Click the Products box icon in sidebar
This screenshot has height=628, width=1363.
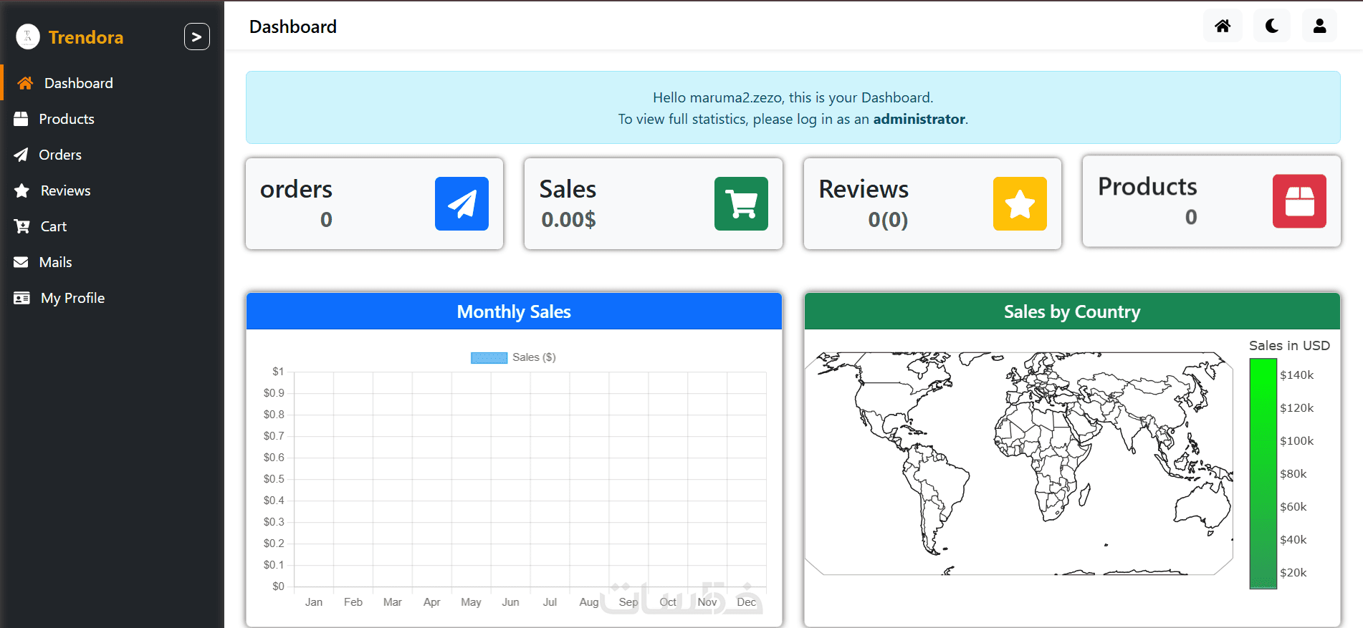pos(21,119)
